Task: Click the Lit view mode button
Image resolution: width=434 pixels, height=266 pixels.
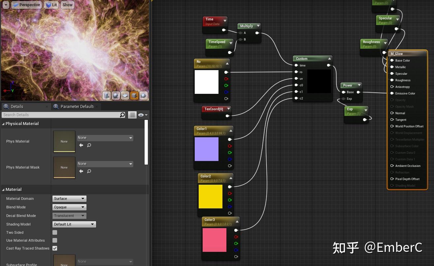Action: click(51, 5)
